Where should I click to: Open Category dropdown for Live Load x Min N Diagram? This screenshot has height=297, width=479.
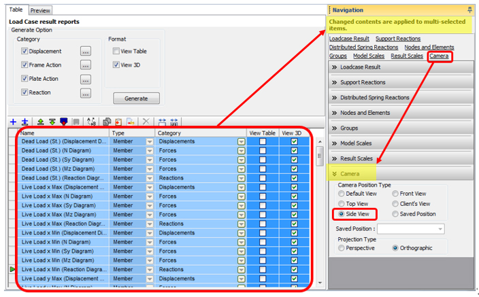[x=242, y=242]
